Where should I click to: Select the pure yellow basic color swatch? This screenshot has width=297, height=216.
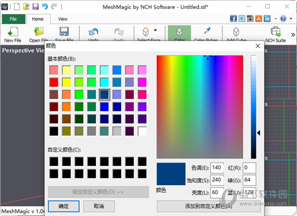[x=66, y=83]
